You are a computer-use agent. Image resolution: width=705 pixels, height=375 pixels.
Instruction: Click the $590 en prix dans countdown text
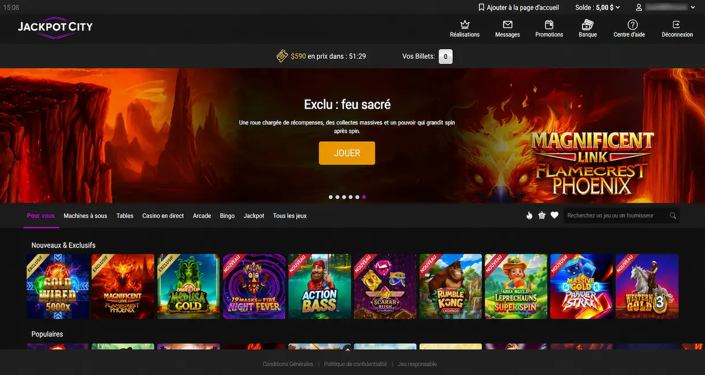(x=328, y=57)
